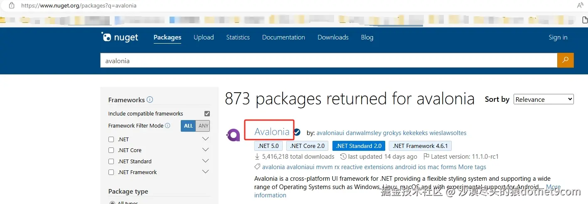The image size is (588, 204).
Task: Expand the .NET Standard versions chevron
Action: point(205,161)
